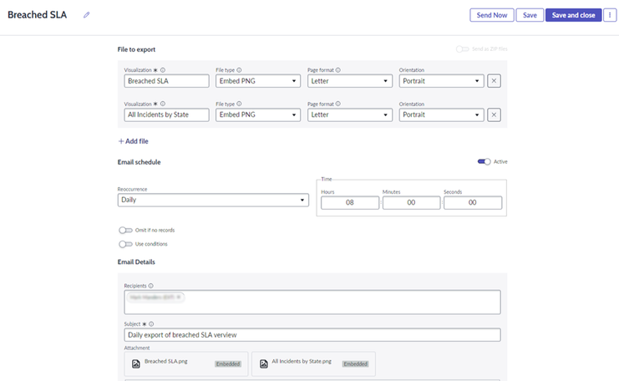This screenshot has width=619, height=381.
Task: Toggle Send as ZIP files switch
Action: point(462,49)
